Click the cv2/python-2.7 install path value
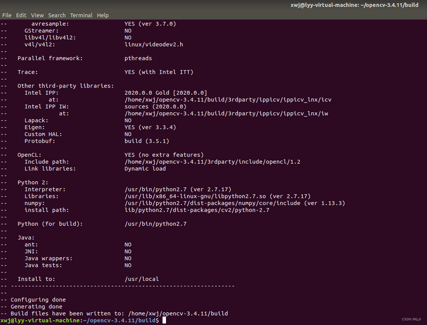427x325 pixels. tap(197, 210)
